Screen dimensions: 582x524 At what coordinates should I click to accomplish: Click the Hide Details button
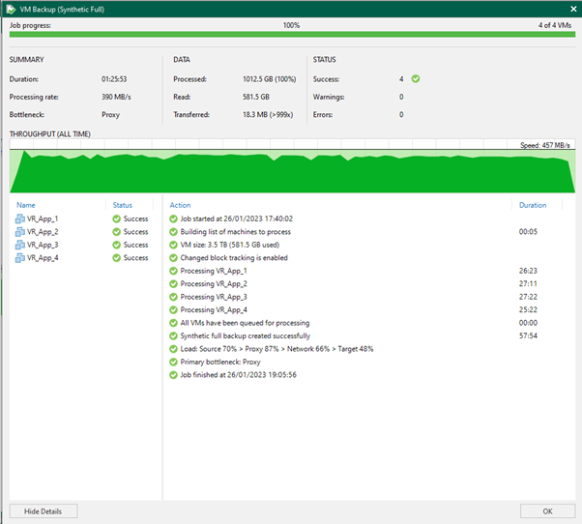pyautogui.click(x=44, y=511)
